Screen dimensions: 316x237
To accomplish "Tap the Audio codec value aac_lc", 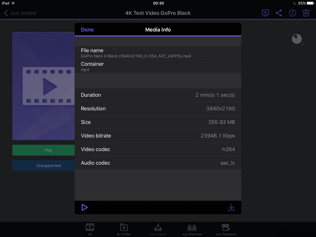I will point(227,163).
